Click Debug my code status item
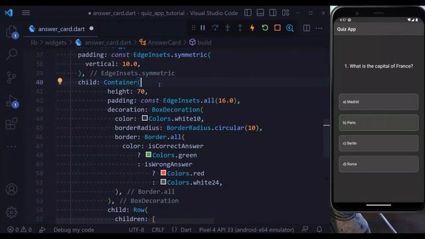Viewport: 425px width, 239px height. [74, 230]
